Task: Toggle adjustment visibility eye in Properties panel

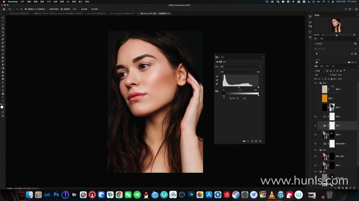Action: (x=256, y=141)
